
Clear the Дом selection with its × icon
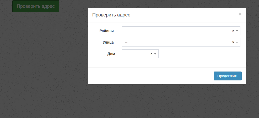151,54
